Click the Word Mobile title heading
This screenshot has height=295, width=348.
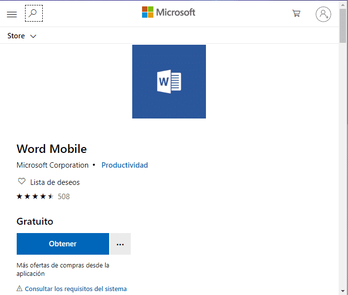52,148
